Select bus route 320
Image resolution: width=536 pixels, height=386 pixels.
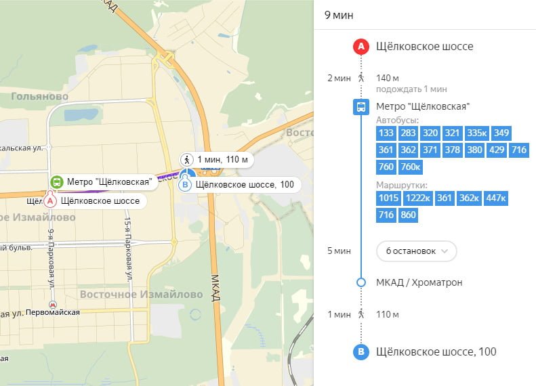(430, 133)
